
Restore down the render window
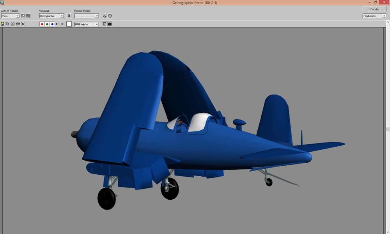(376, 2)
